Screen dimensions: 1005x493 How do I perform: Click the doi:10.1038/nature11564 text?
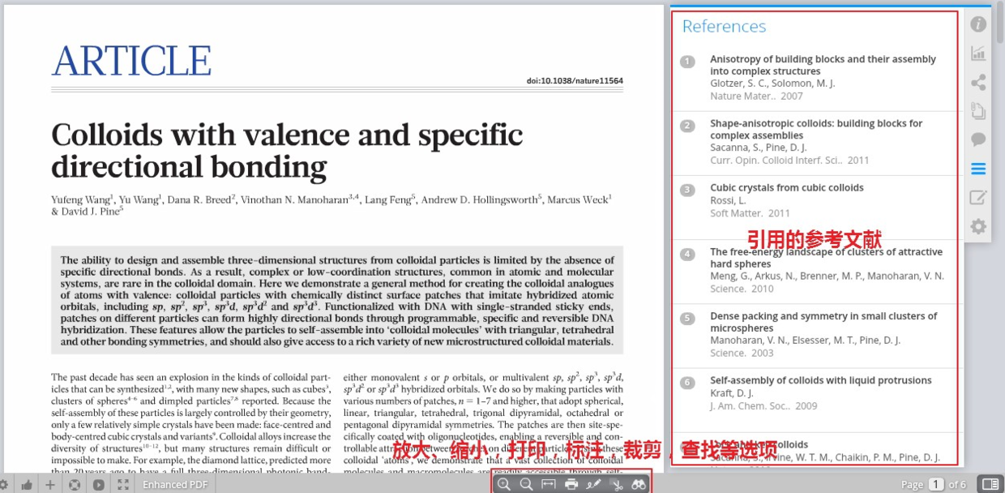pyautogui.click(x=575, y=80)
